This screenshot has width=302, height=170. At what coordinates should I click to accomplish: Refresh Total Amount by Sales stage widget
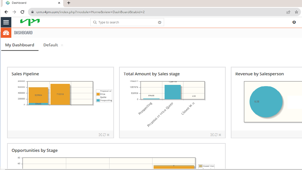pyautogui.click(x=216, y=135)
